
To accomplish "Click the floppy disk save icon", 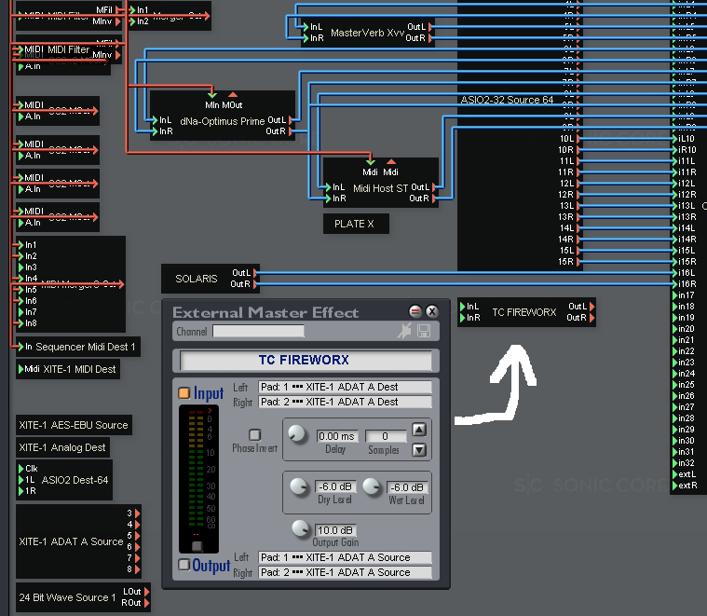I will (x=424, y=331).
